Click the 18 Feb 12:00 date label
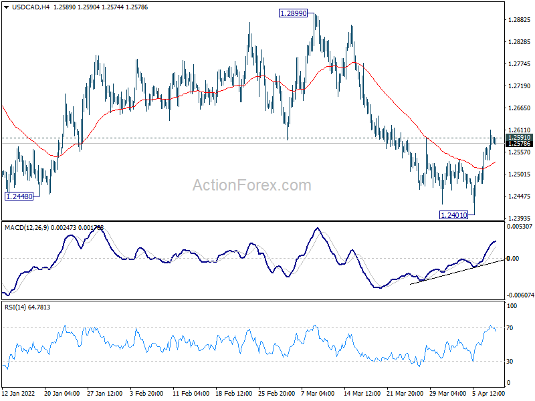Screen dimensions: 535x401 pos(233,394)
